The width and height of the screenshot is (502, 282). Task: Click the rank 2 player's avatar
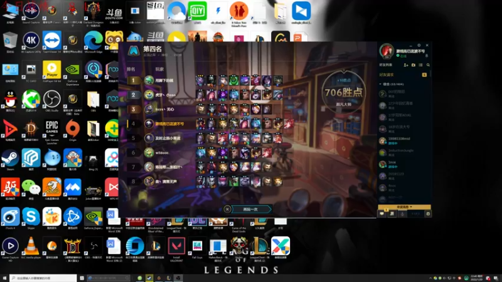(149, 95)
